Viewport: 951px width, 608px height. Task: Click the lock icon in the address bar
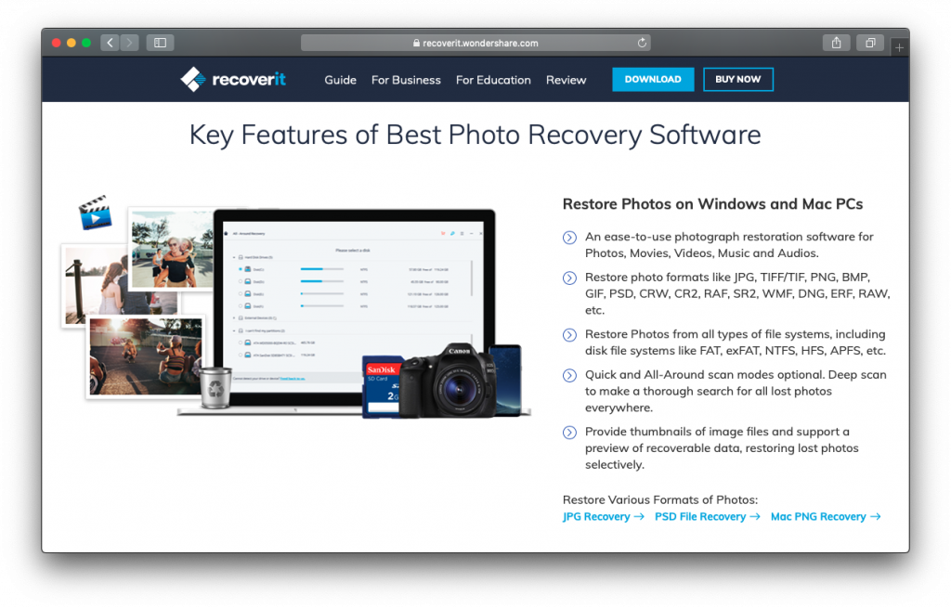coord(416,43)
